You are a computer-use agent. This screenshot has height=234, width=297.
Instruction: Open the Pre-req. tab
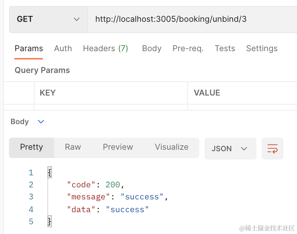tap(188, 49)
